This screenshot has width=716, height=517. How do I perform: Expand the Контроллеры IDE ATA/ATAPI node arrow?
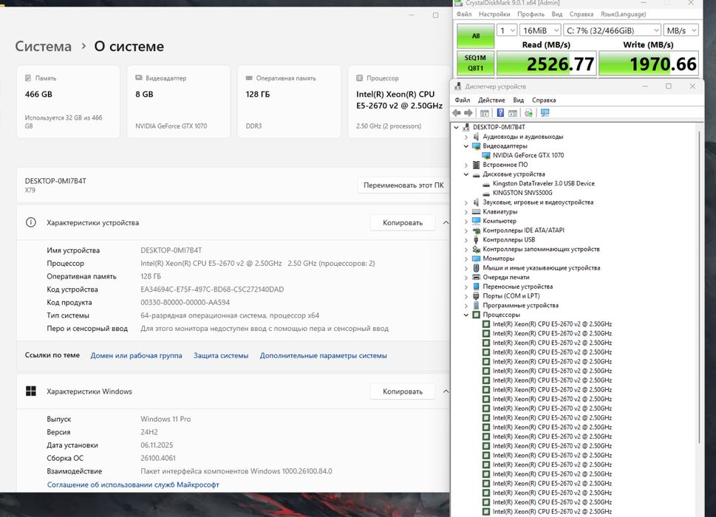click(x=466, y=230)
